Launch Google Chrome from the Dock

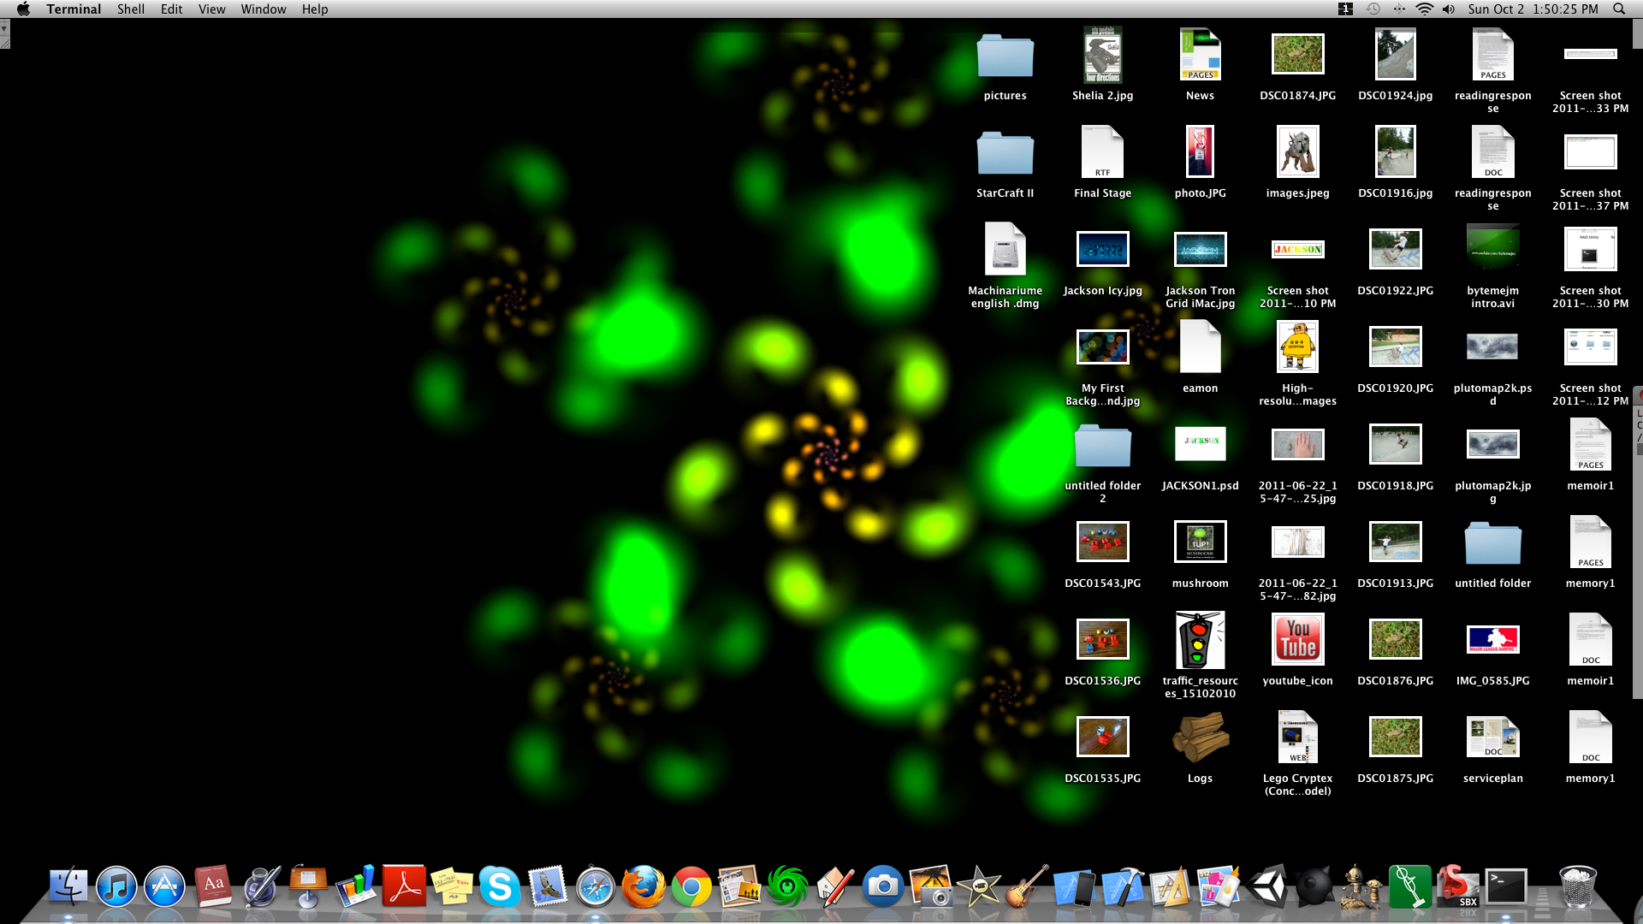coord(692,887)
